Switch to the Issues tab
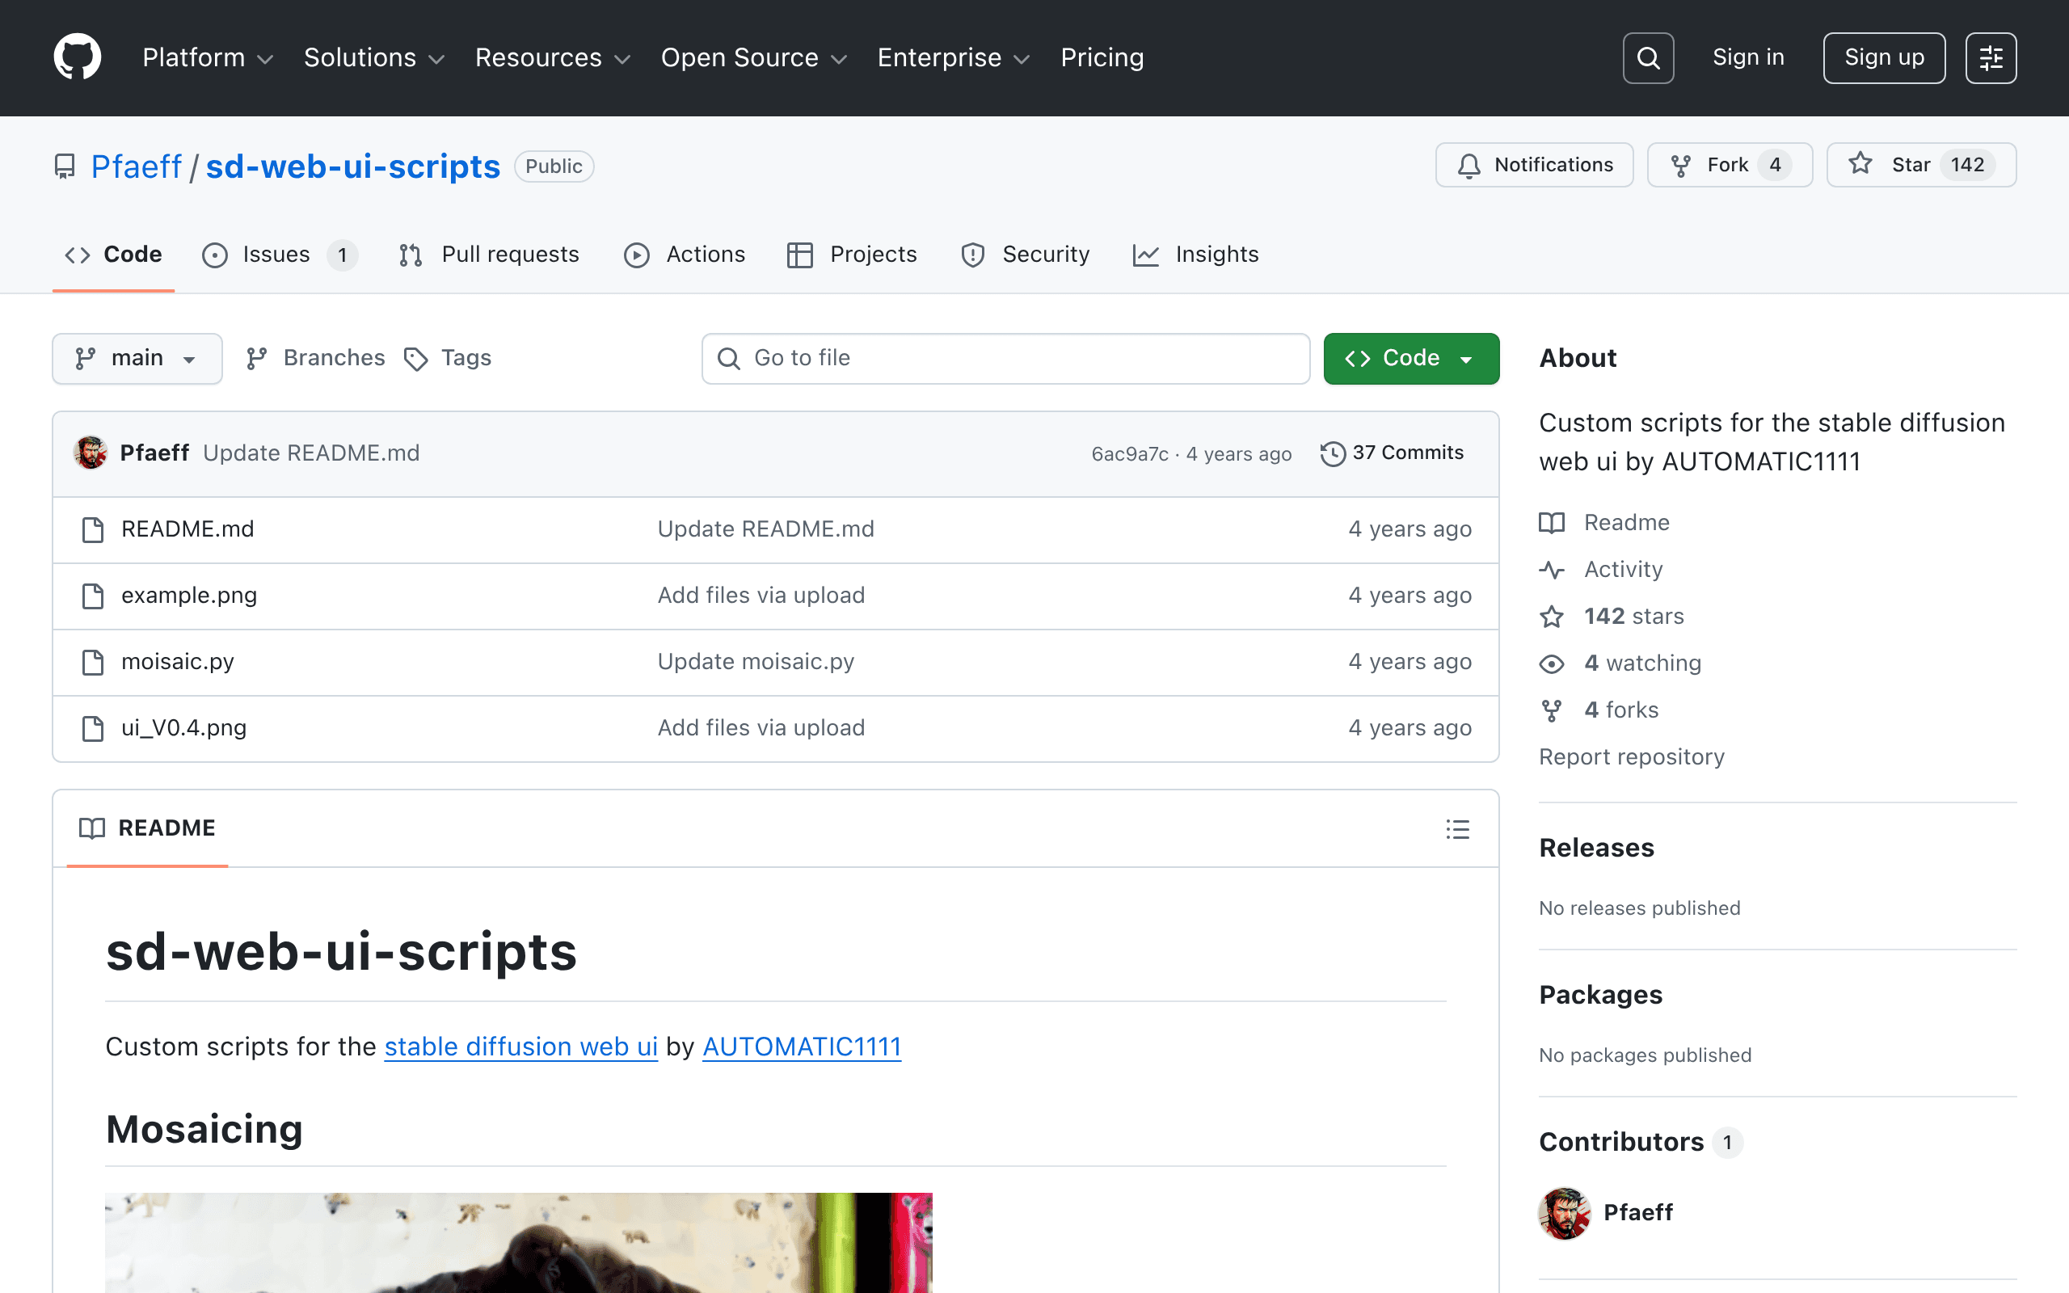 coord(280,255)
